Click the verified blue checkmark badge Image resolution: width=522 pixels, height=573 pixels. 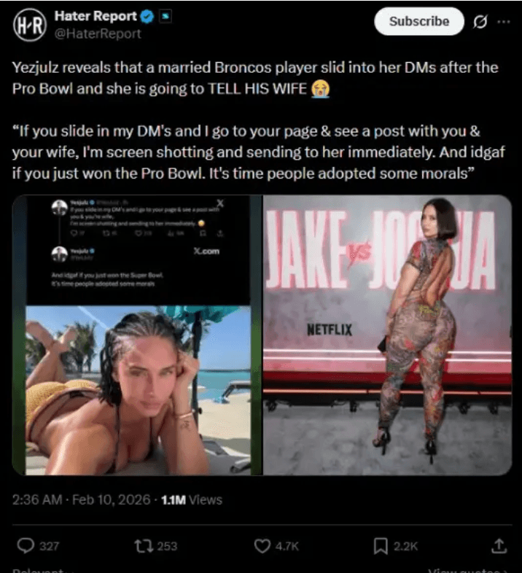[147, 17]
